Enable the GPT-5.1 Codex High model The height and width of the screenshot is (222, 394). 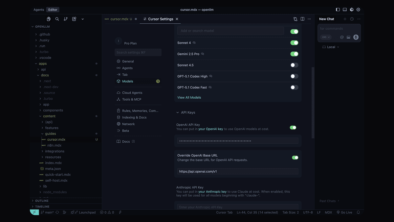tap(294, 76)
